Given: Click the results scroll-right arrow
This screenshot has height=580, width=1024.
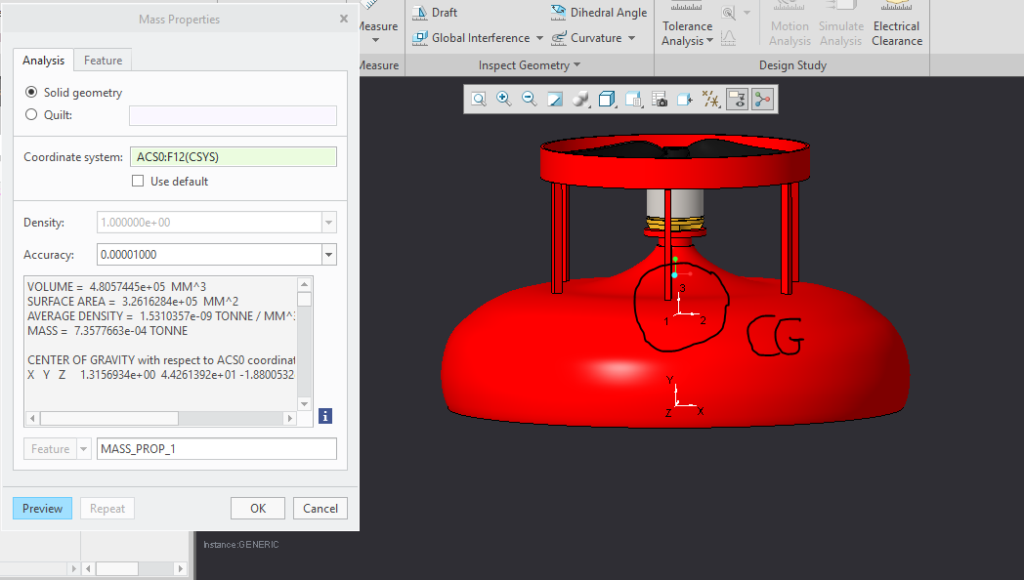Looking at the screenshot, I should pyautogui.click(x=290, y=418).
